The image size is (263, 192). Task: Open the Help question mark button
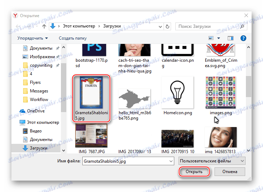pyautogui.click(x=243, y=38)
